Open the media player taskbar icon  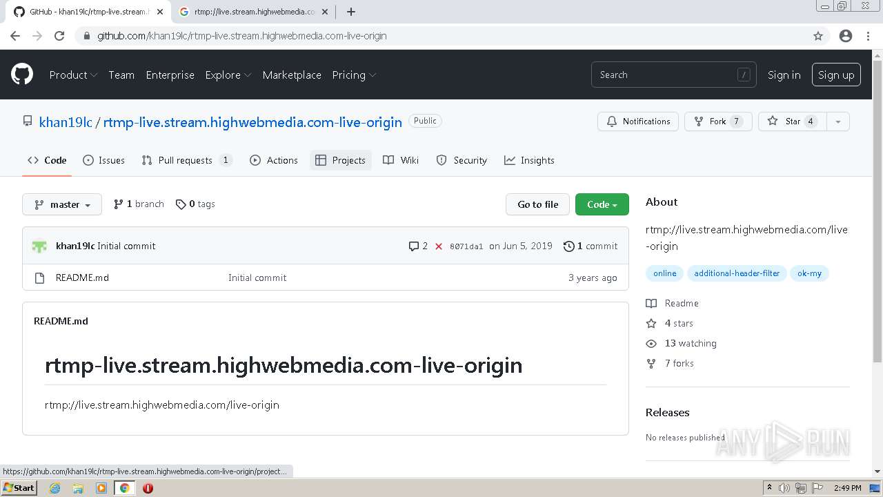coord(101,488)
